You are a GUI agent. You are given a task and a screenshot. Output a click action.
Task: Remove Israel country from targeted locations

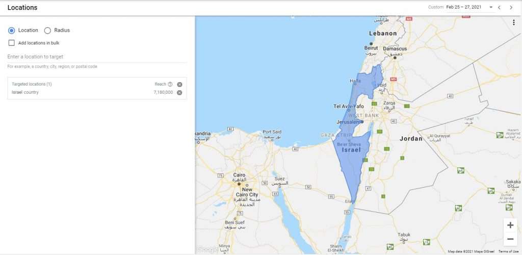tap(179, 92)
